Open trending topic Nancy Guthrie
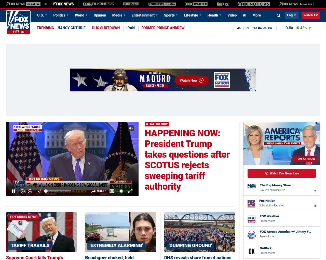The image size is (326, 260). click(72, 28)
